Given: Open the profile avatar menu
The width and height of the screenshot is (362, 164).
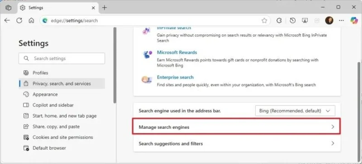Looking at the screenshot, I should tap(329, 20).
